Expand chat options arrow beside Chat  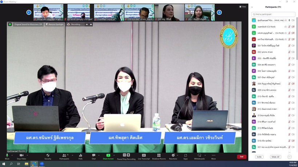(98, 155)
